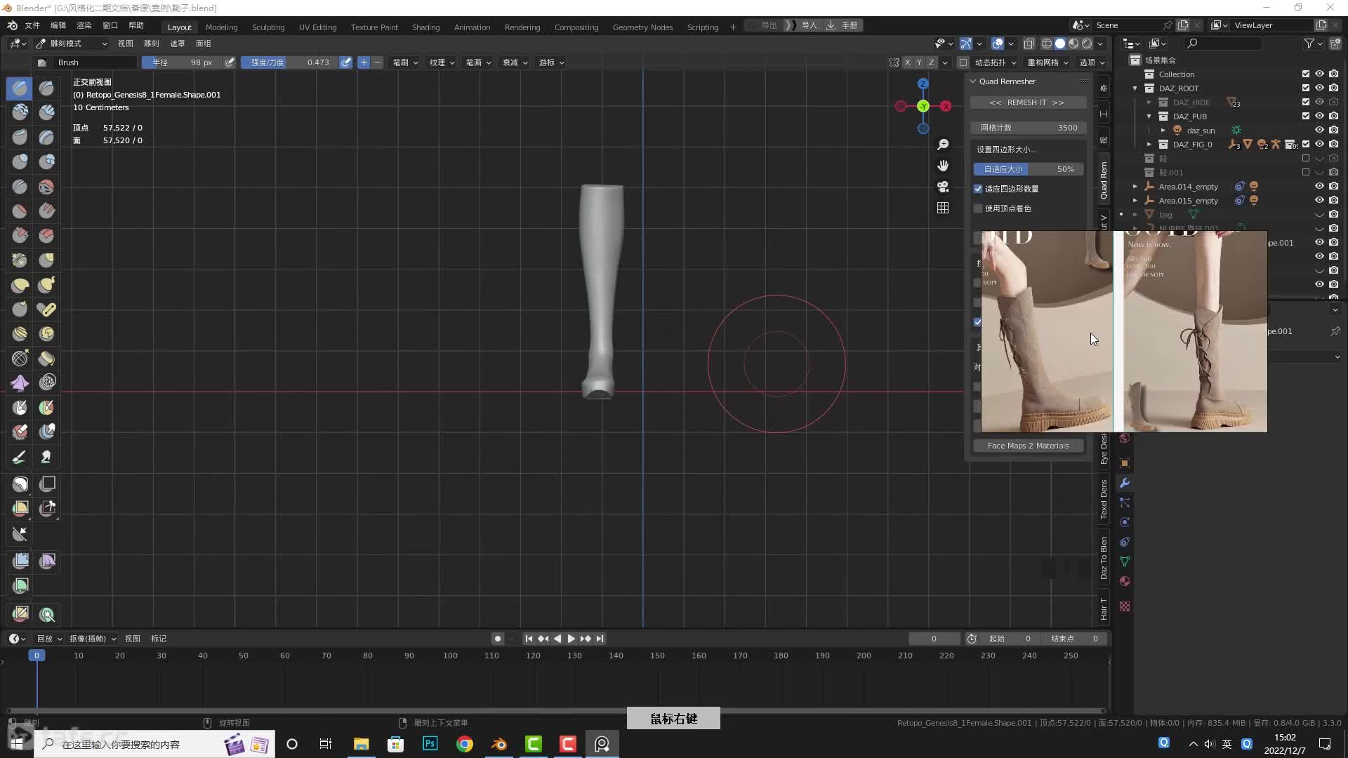Open Chrome from the Windows taskbar
This screenshot has width=1348, height=758.
pyautogui.click(x=465, y=744)
